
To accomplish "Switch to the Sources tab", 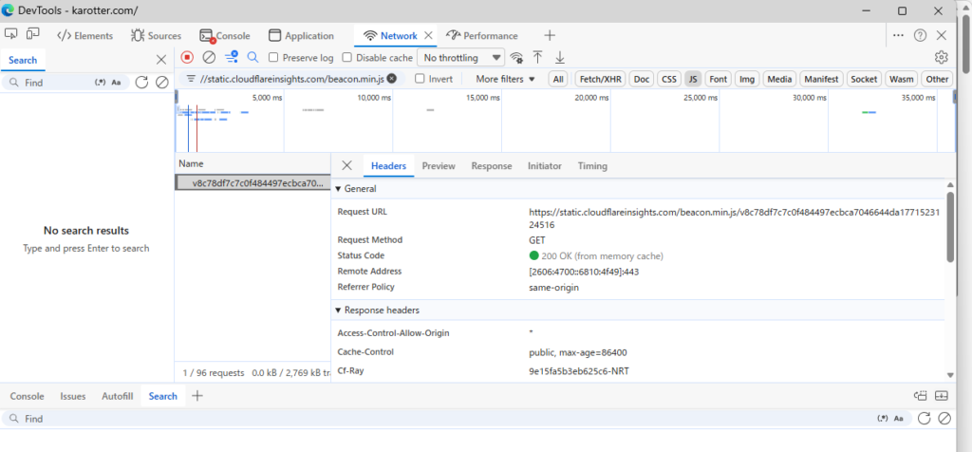I will click(x=157, y=35).
